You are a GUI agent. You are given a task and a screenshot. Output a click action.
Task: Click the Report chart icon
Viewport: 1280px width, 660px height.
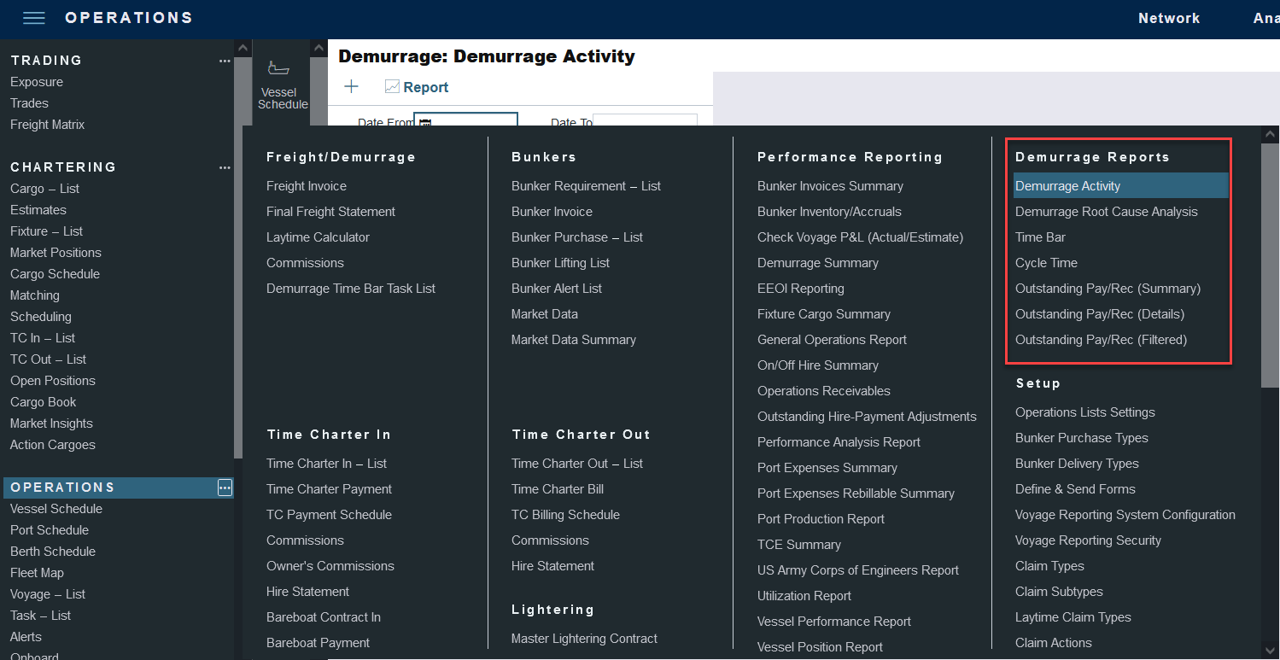(x=392, y=87)
